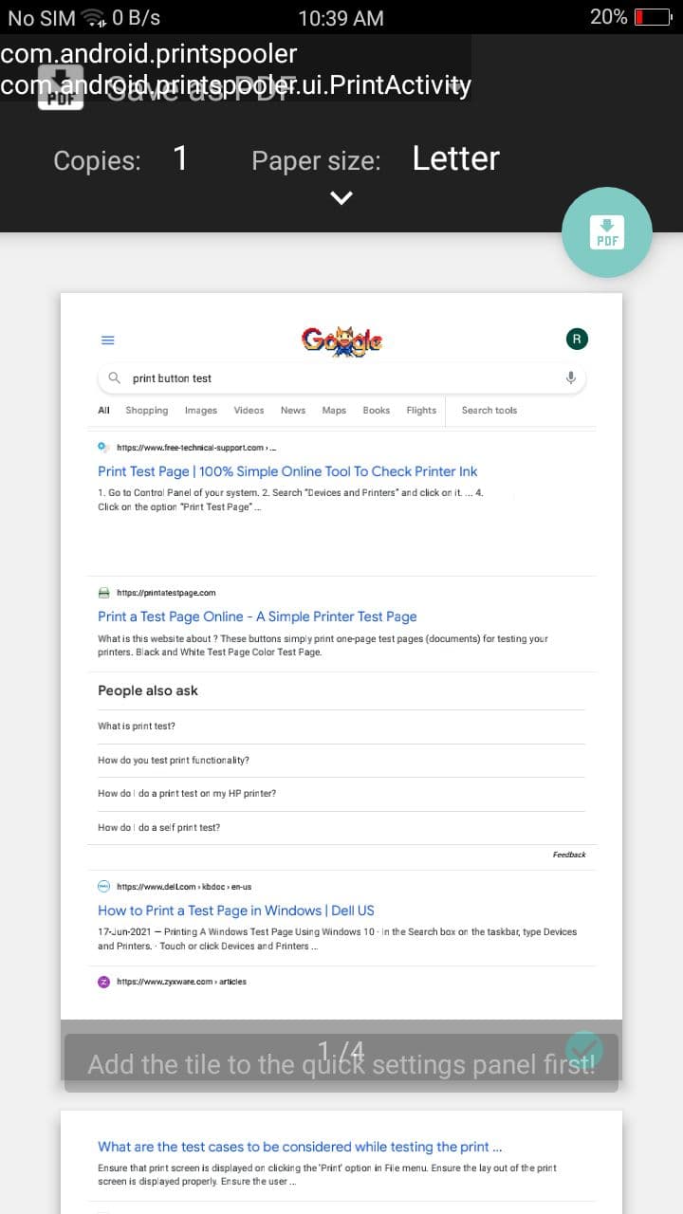Image resolution: width=683 pixels, height=1214 pixels.
Task: Click the https://www.dell.com URL text
Action: [x=184, y=887]
